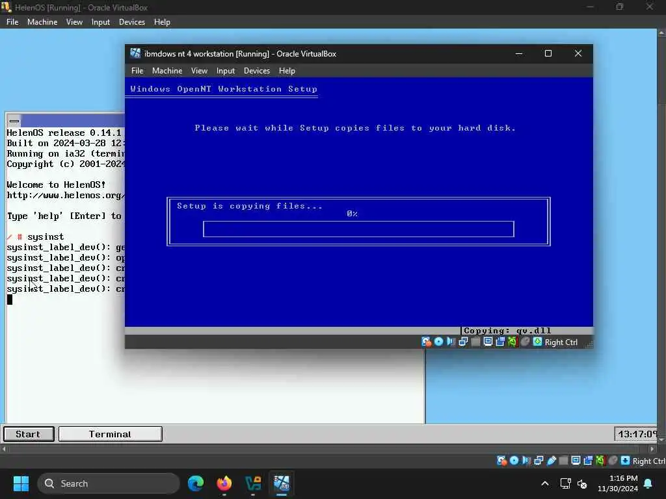Click optical drive icon in ibmdows NT window status bar
This screenshot has height=499, width=666.
[439, 342]
